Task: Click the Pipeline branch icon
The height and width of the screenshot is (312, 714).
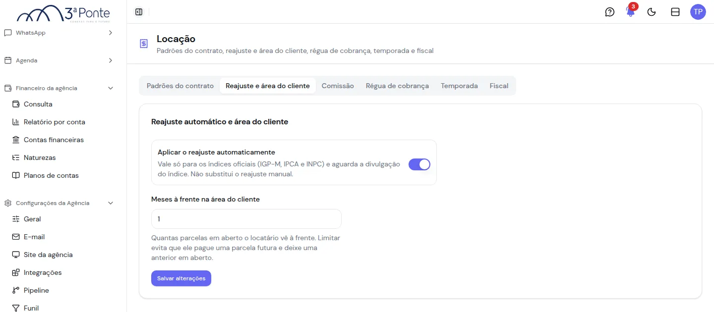Action: 16,290
